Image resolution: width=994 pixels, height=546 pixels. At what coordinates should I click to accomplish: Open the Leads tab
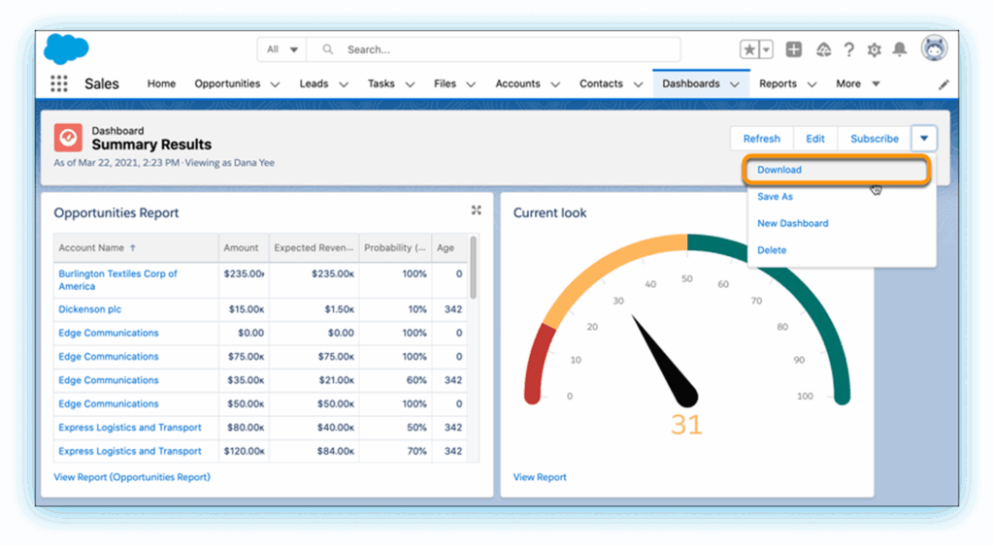click(314, 83)
